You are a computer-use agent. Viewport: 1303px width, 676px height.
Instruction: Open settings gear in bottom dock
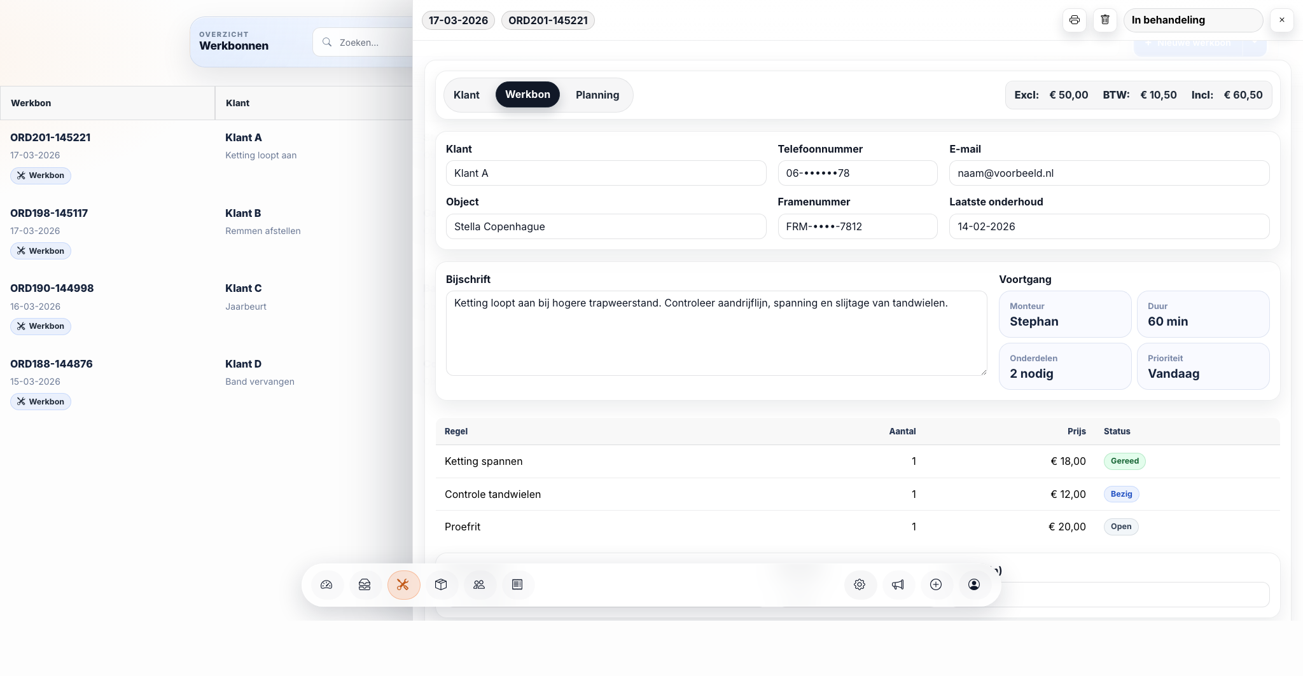(x=860, y=584)
